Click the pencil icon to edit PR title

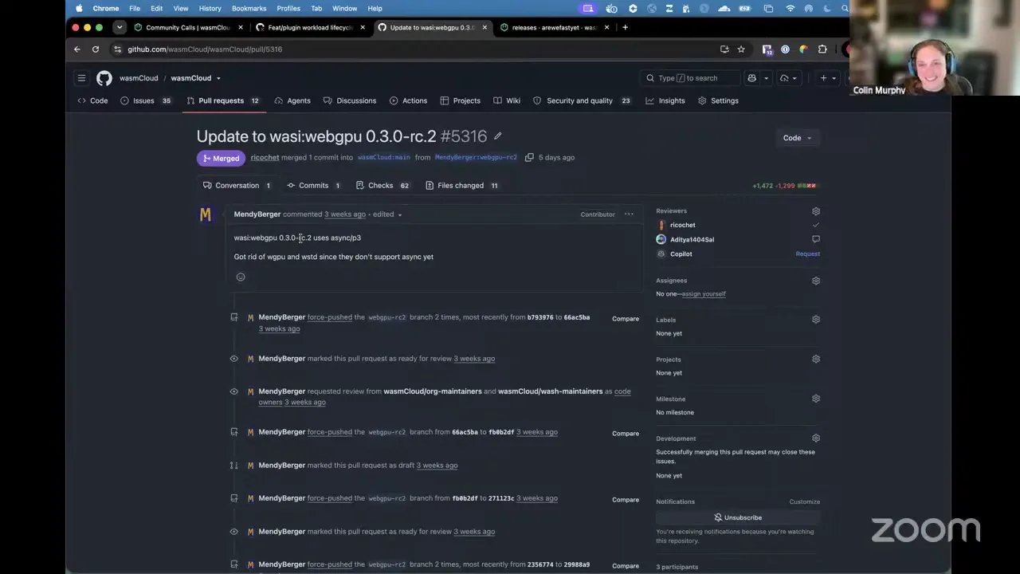[497, 136]
